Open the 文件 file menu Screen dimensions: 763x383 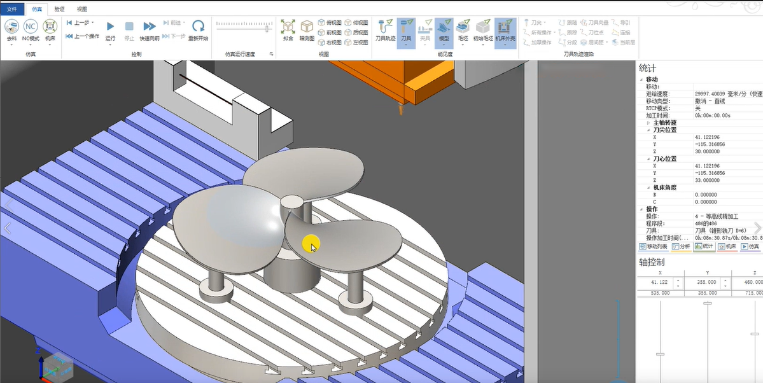click(12, 9)
